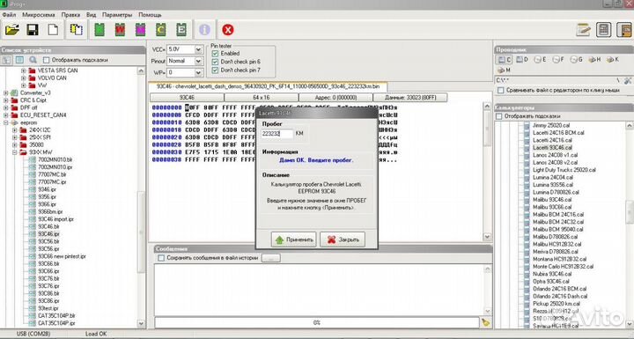Toggle Don't check pin 6 checkbox
This screenshot has height=339, width=634.
[215, 62]
